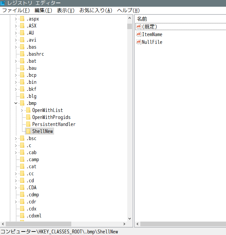The height and width of the screenshot is (235, 226).
Task: Open the 編集(E) menu
Action: pyautogui.click(x=43, y=10)
